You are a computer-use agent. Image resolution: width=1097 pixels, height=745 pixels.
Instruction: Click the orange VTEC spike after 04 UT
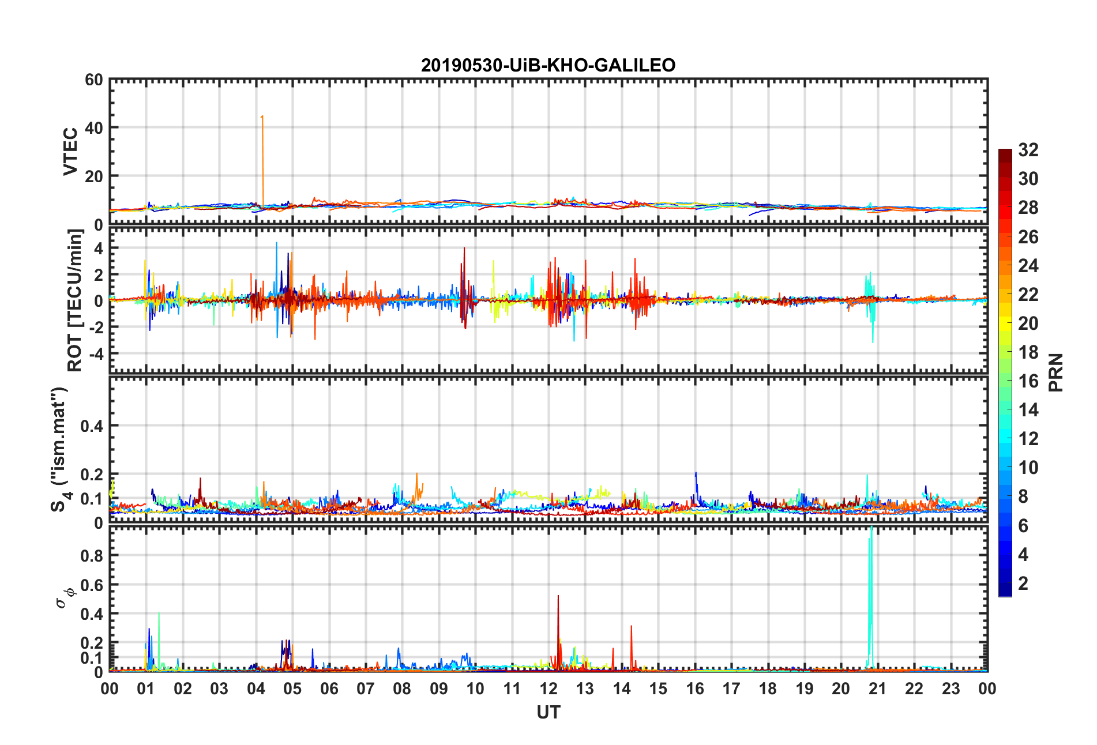pyautogui.click(x=262, y=161)
